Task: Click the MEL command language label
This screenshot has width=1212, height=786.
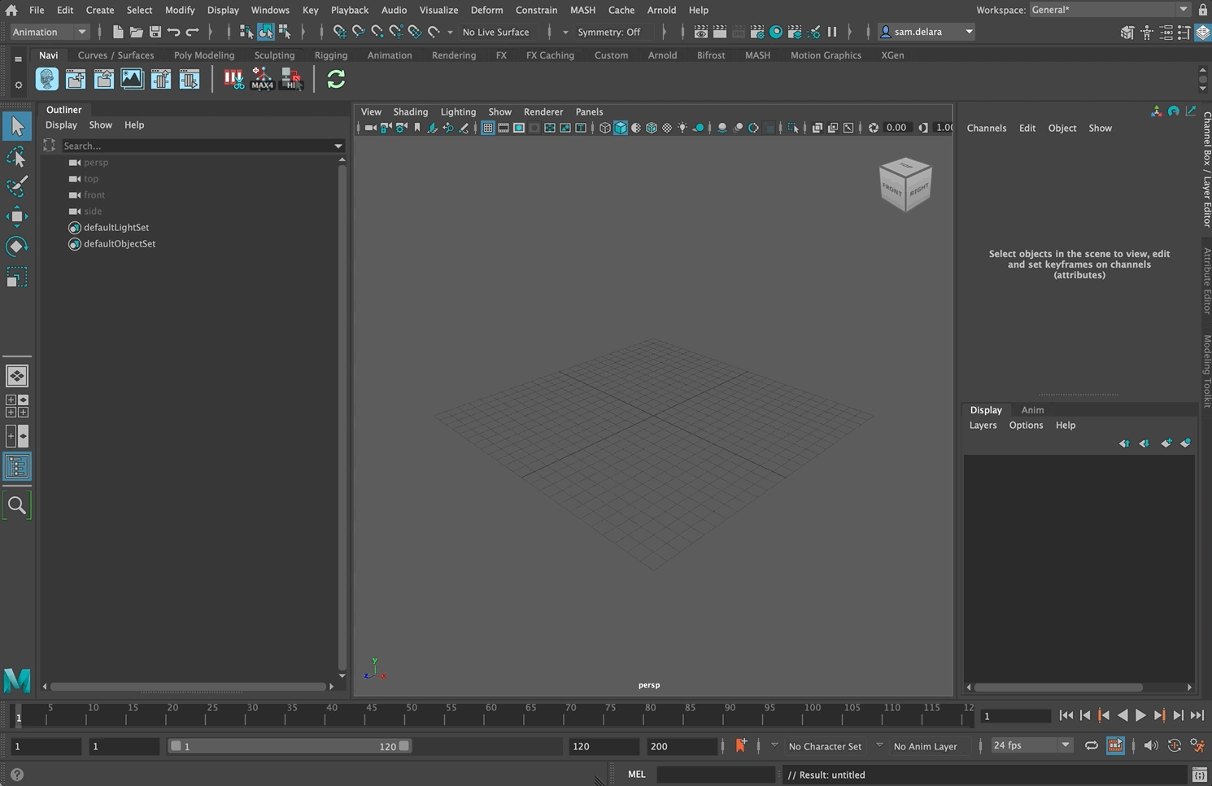Action: point(636,775)
